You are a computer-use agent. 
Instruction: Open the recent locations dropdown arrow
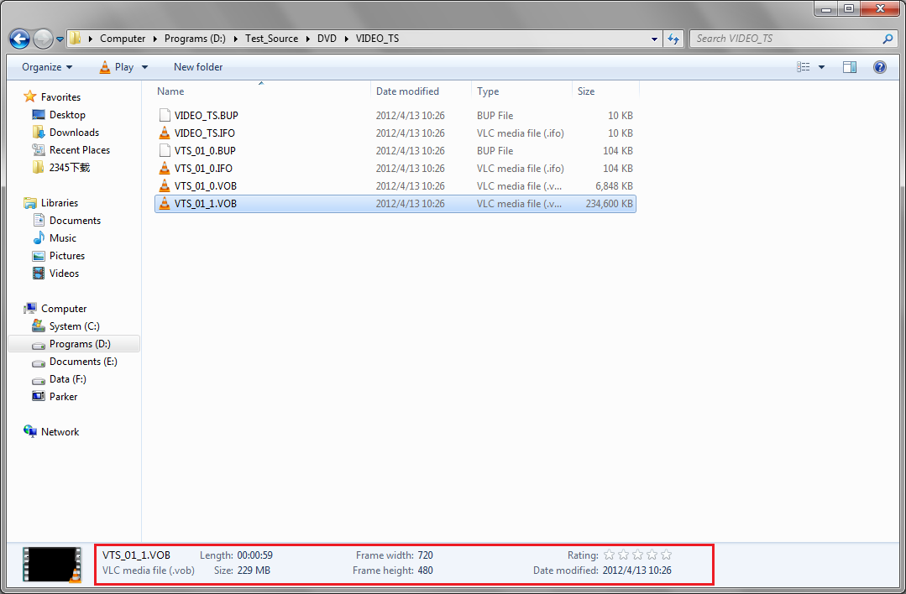60,39
